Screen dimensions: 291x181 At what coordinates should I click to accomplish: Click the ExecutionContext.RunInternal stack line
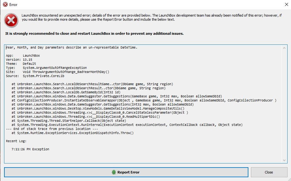[127, 125]
